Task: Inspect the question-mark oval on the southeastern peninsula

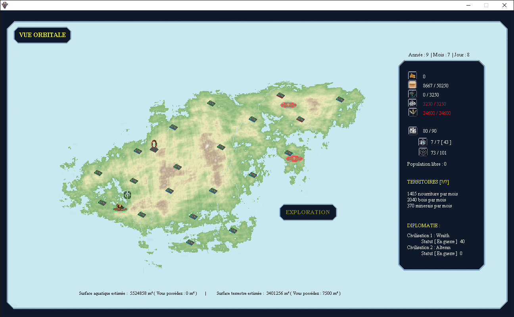Action: coord(294,158)
